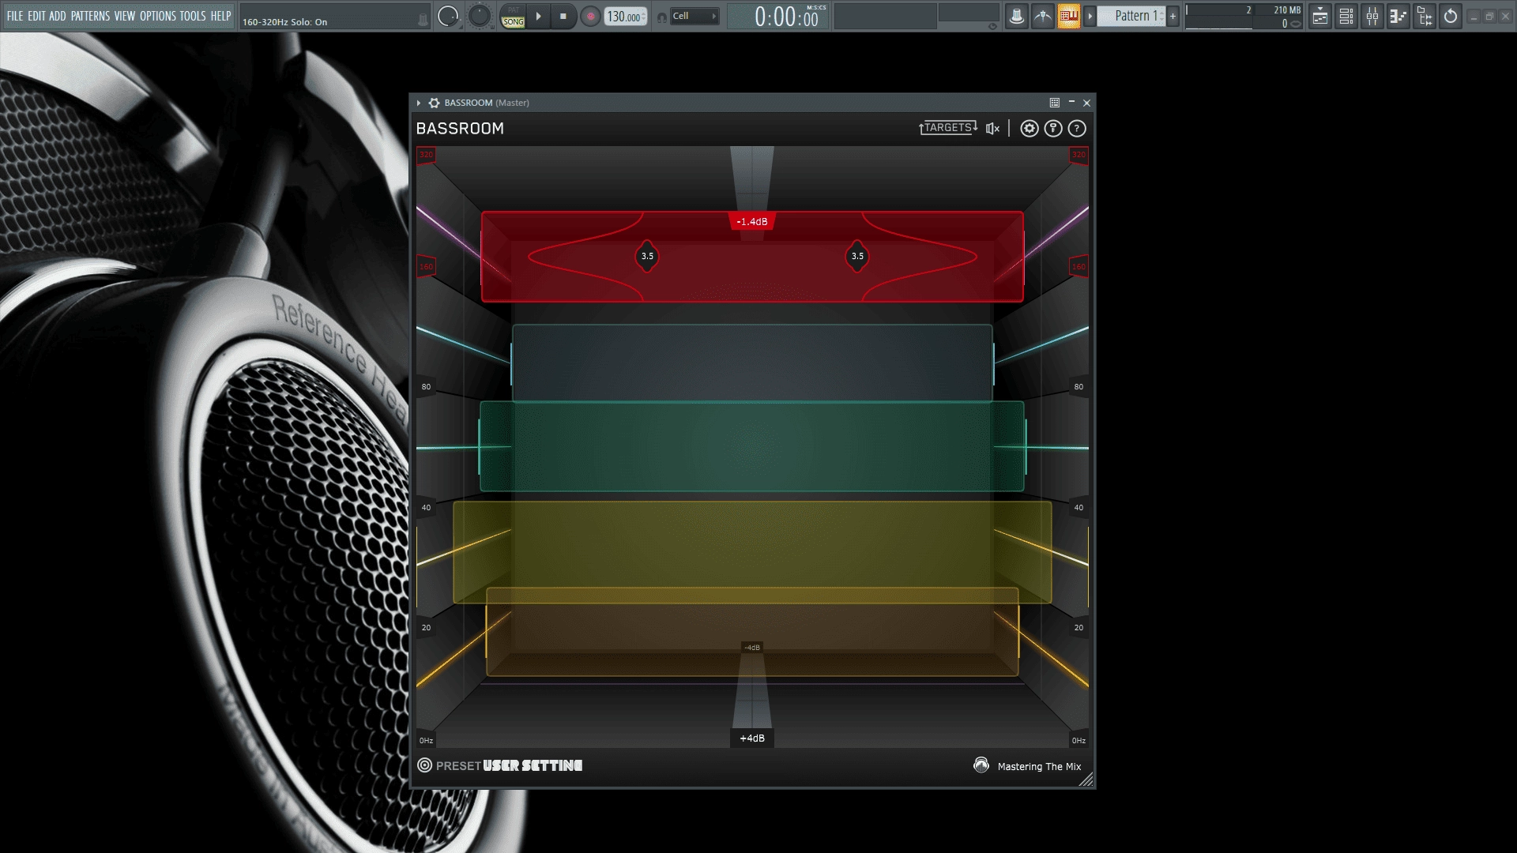Image resolution: width=1517 pixels, height=853 pixels.
Task: Click the hint bar typing keyboard icon
Action: (x=423, y=21)
